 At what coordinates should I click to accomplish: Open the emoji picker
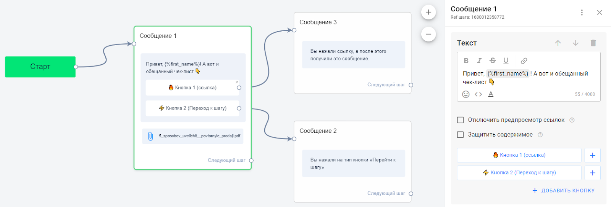466,94
